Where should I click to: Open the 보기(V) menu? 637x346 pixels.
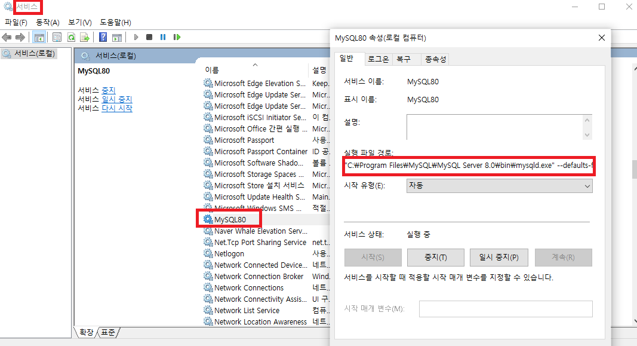pos(79,22)
